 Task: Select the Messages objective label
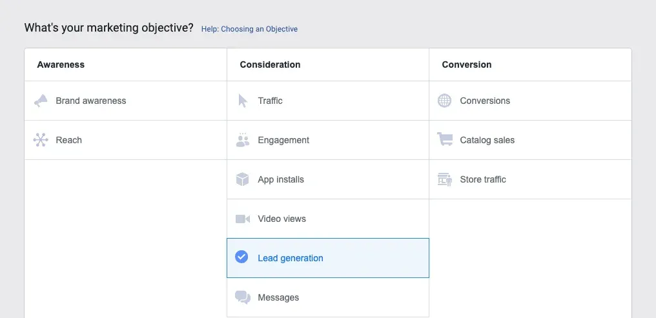click(x=279, y=297)
